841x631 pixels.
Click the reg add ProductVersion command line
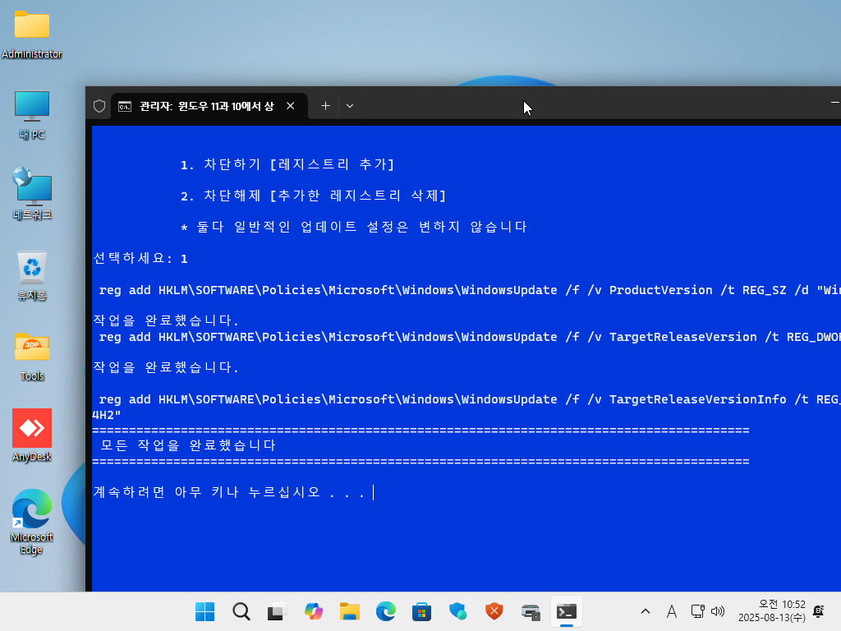(469, 290)
